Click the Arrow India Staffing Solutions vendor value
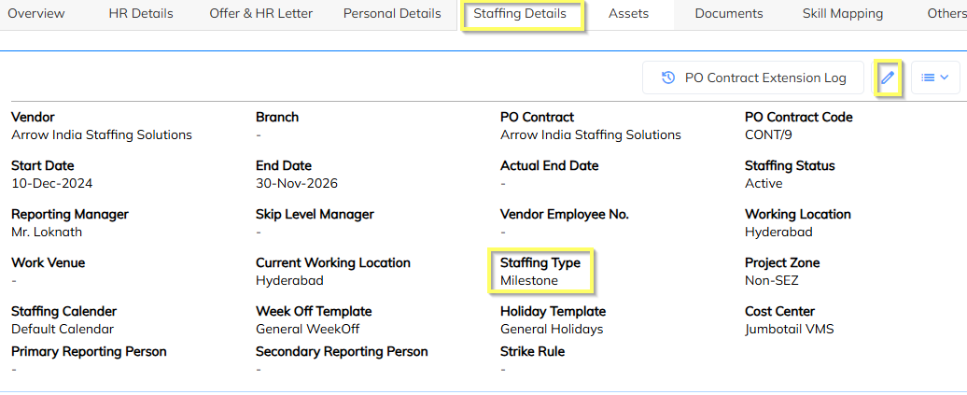 (102, 134)
